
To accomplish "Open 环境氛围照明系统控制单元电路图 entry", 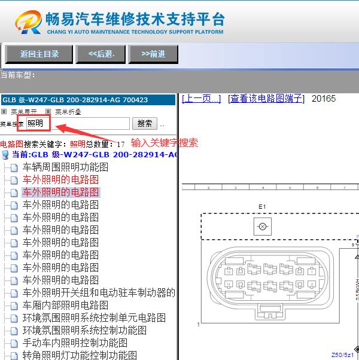I will coord(94,318).
